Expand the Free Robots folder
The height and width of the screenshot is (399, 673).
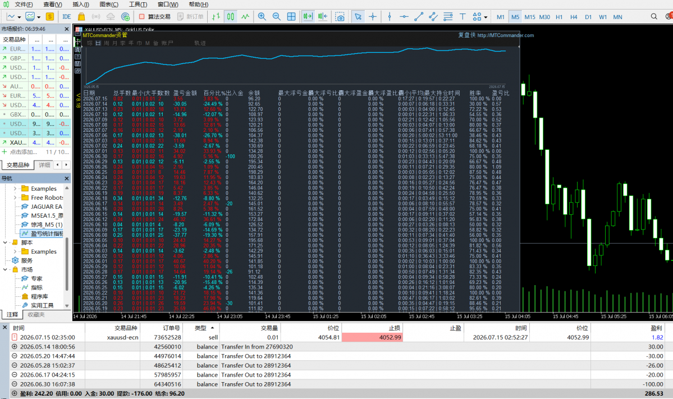click(x=15, y=198)
